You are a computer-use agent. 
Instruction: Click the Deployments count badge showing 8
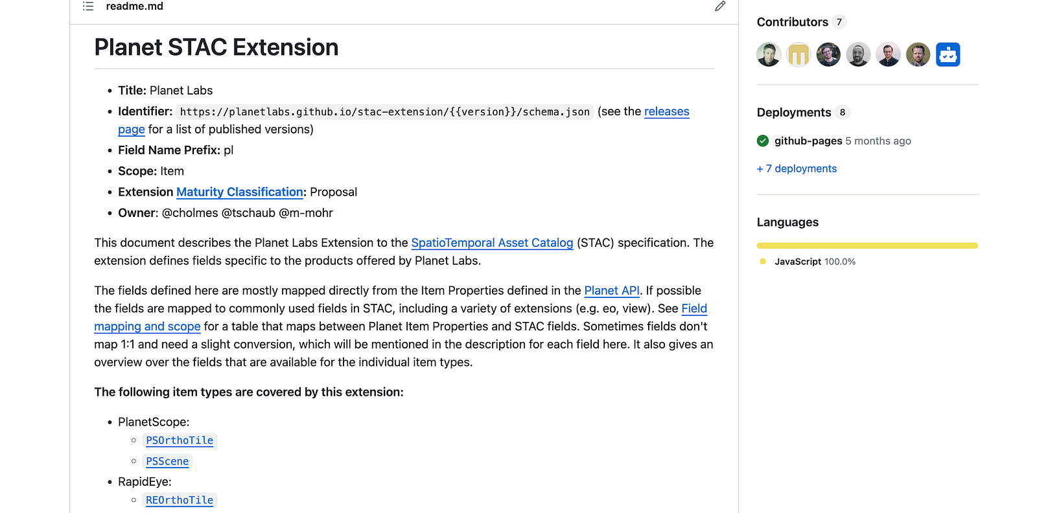(x=843, y=112)
